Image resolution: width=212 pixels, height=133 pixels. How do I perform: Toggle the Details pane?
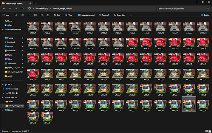pos(205,15)
